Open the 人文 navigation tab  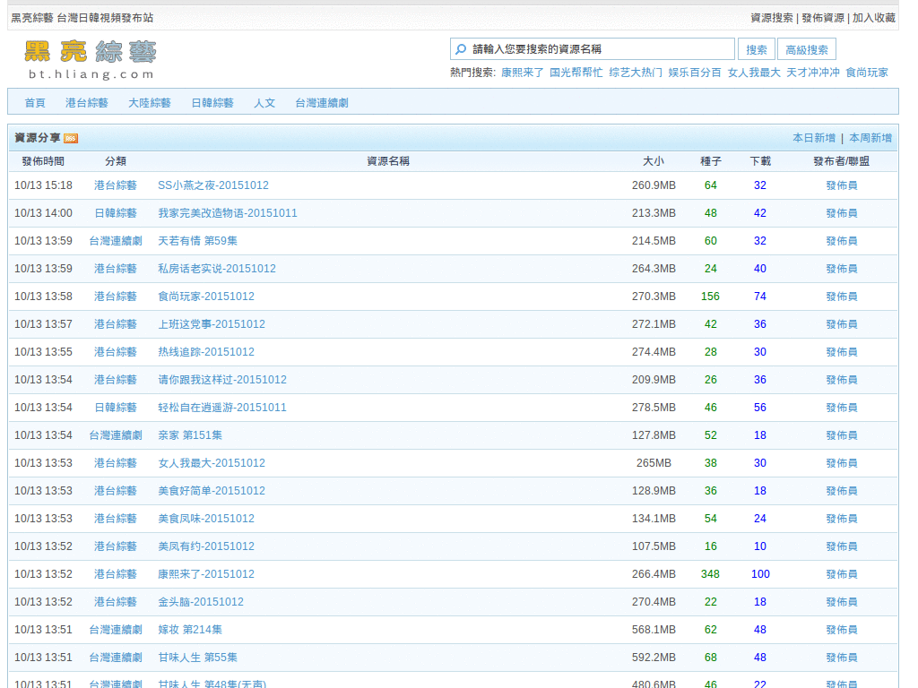pos(264,103)
